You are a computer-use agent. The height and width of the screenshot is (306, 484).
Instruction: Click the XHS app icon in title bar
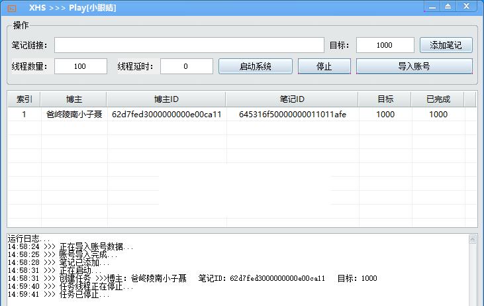click(x=11, y=7)
